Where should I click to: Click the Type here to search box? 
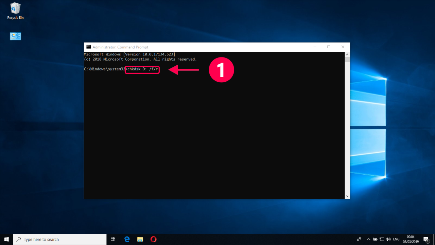click(60, 239)
